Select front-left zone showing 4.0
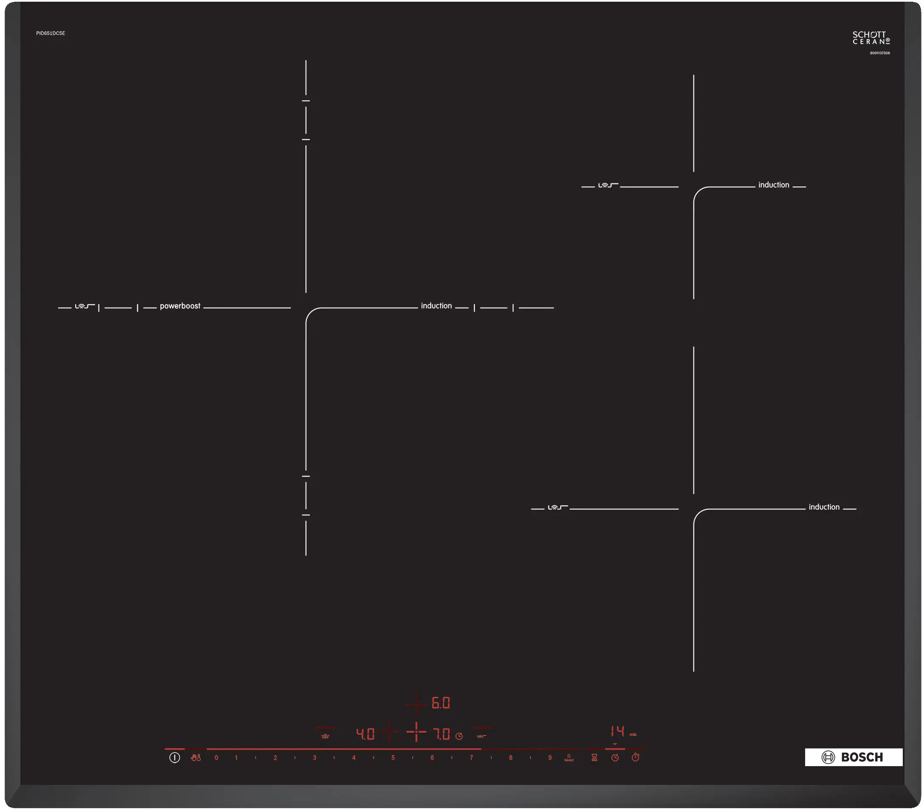This screenshot has width=924, height=809. pyautogui.click(x=365, y=733)
